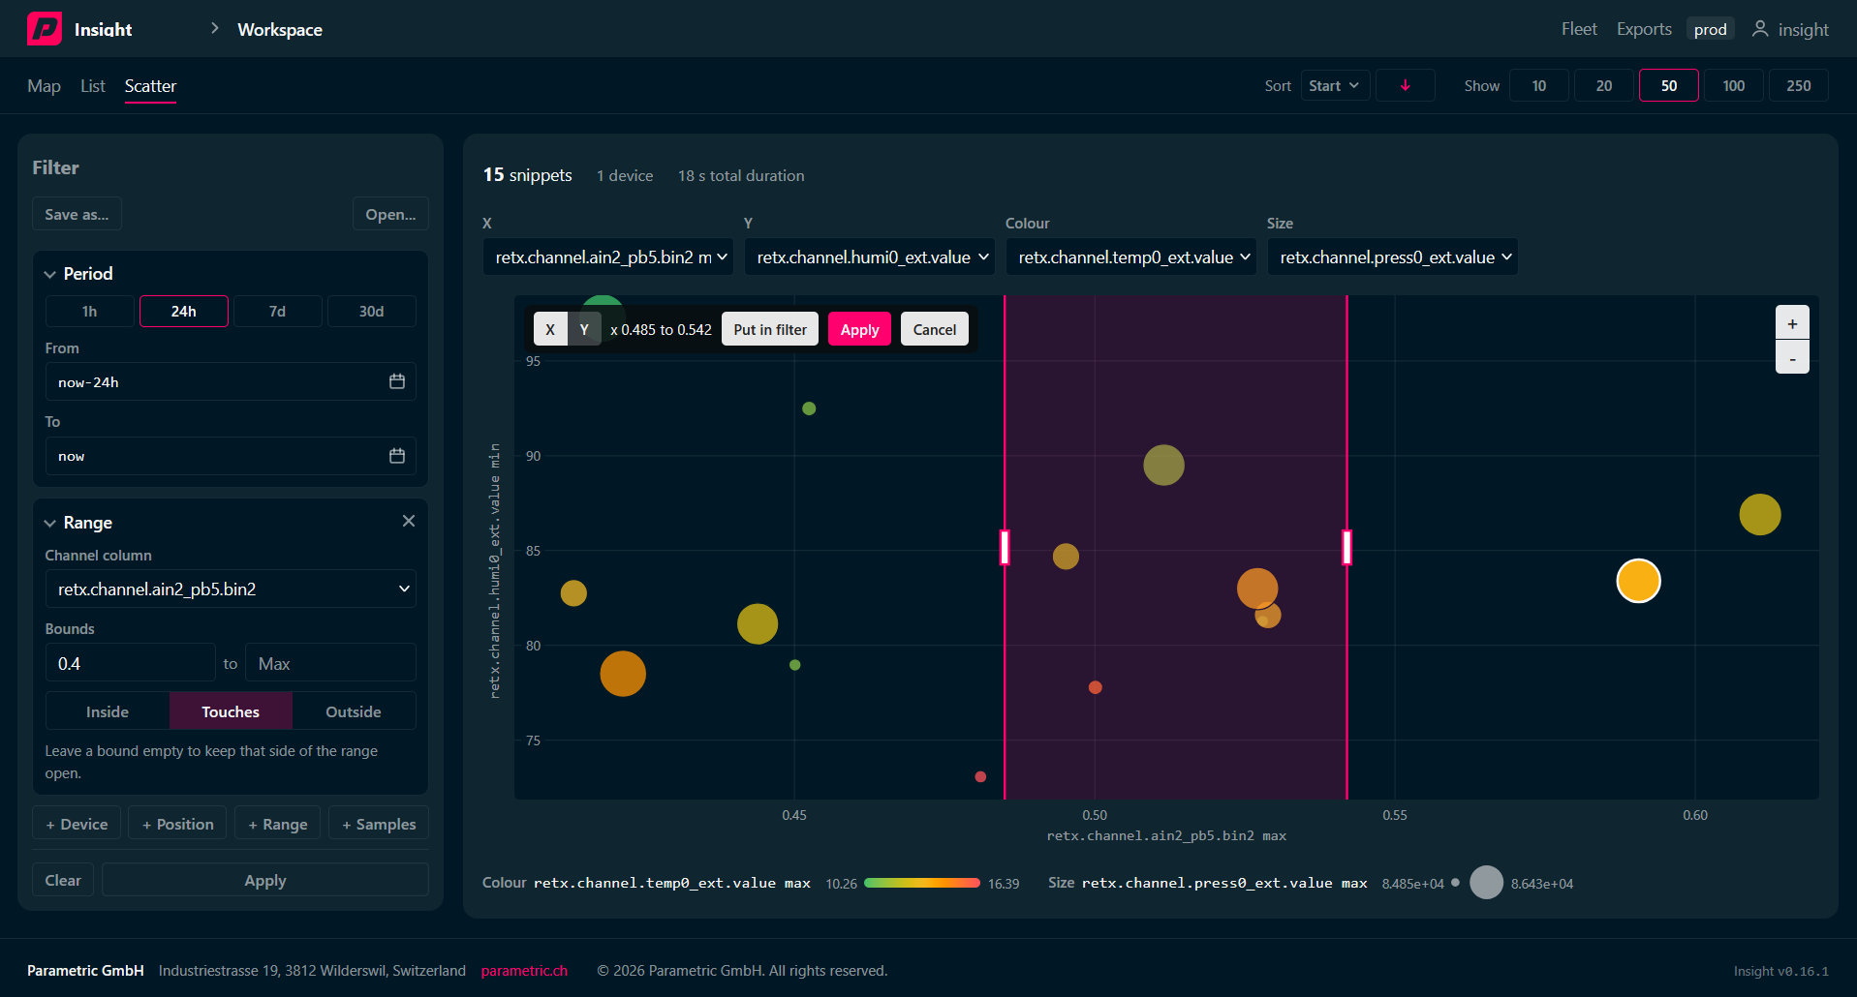Click the red dot near 0.50
This screenshot has width=1857, height=997.
[1095, 687]
